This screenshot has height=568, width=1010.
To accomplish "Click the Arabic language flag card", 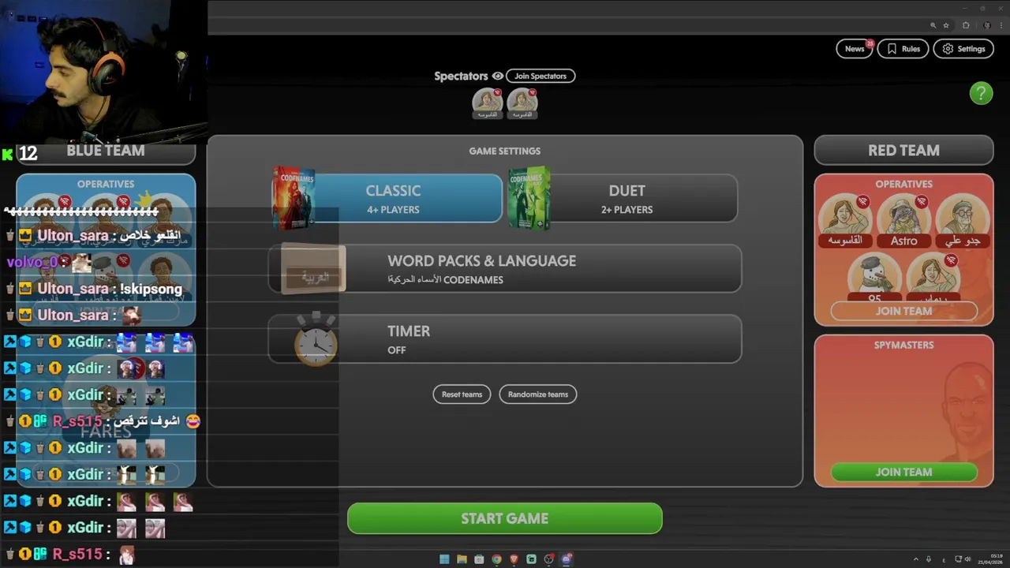I will 313,269.
